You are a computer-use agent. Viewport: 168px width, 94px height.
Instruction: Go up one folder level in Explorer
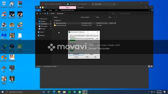[x=45, y=14]
